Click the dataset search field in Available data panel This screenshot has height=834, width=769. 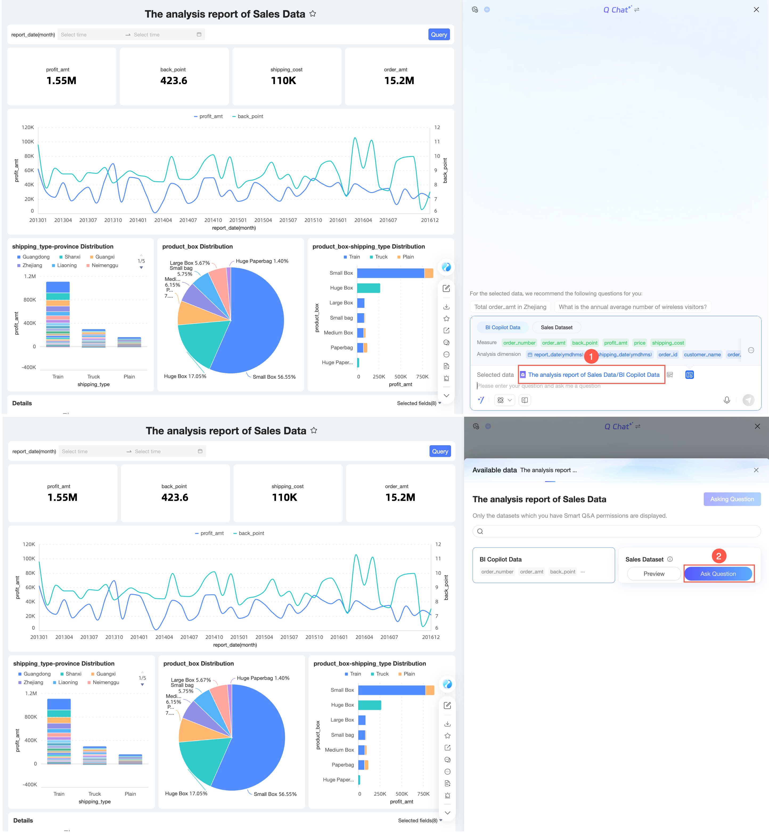pos(616,531)
